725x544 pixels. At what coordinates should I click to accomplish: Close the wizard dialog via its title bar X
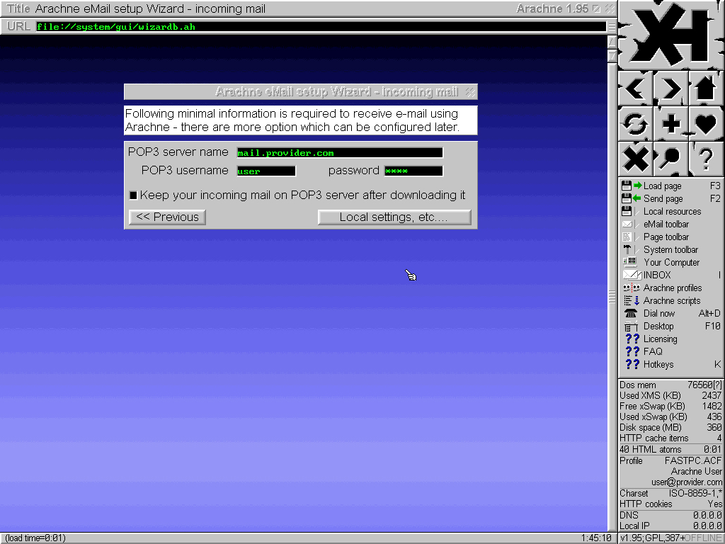470,91
